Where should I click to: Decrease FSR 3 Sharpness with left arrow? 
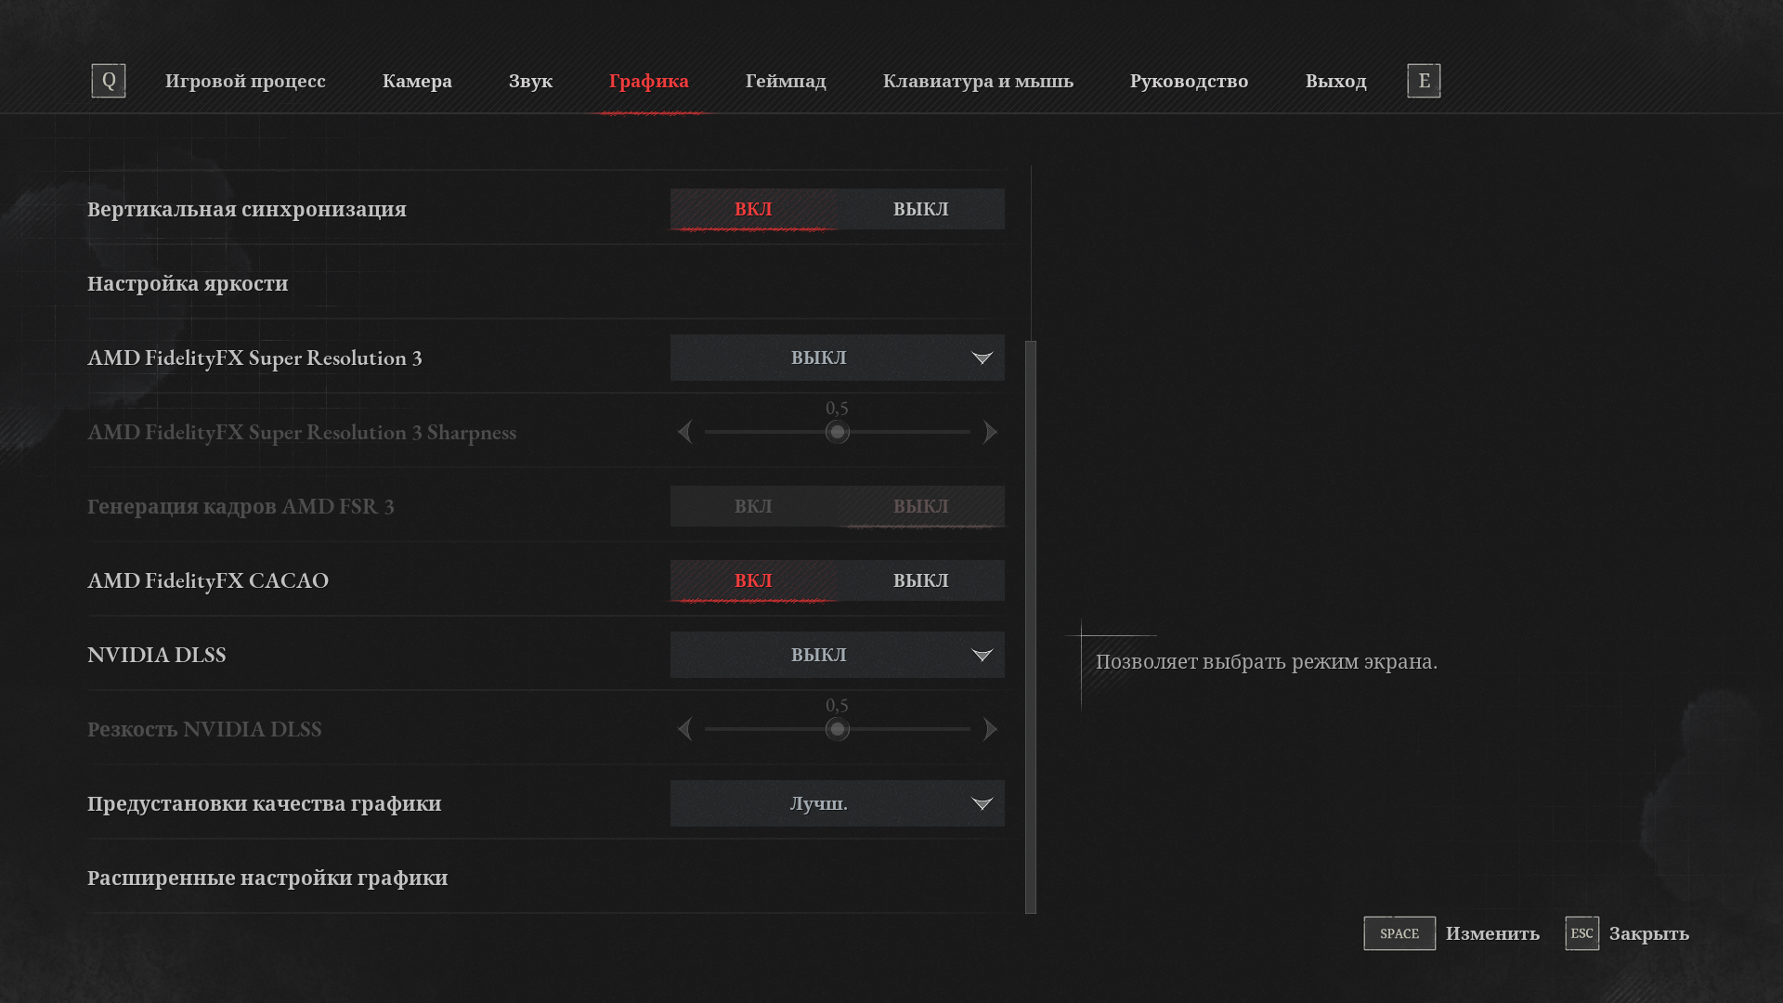tap(685, 432)
